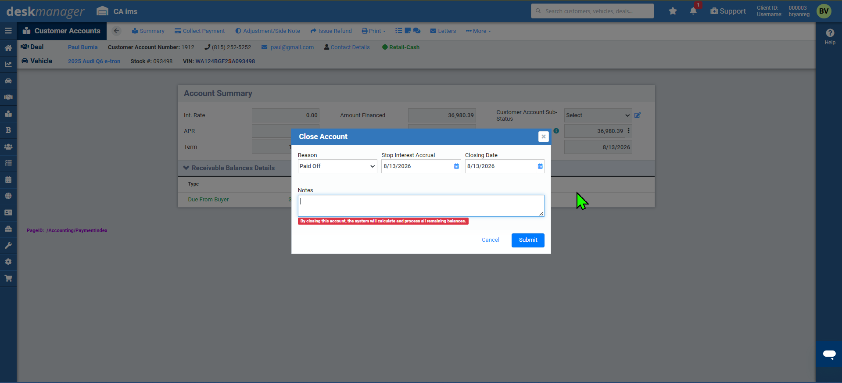Click the favorites star icon
This screenshot has height=383, width=842.
tap(673, 11)
